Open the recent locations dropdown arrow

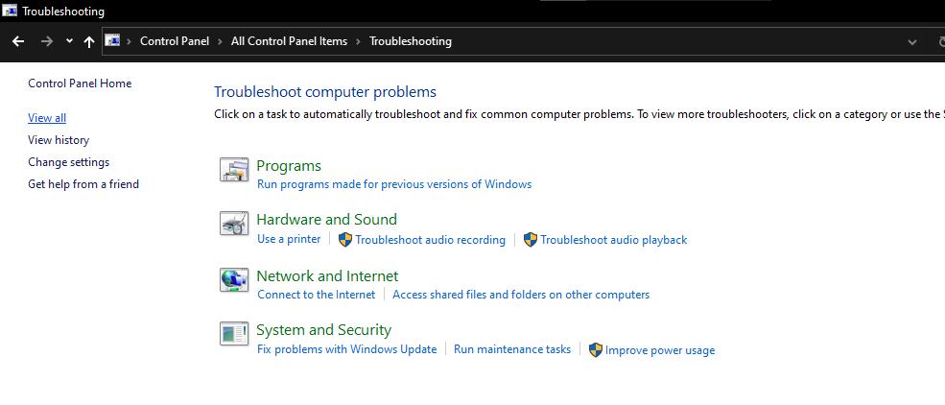[69, 41]
